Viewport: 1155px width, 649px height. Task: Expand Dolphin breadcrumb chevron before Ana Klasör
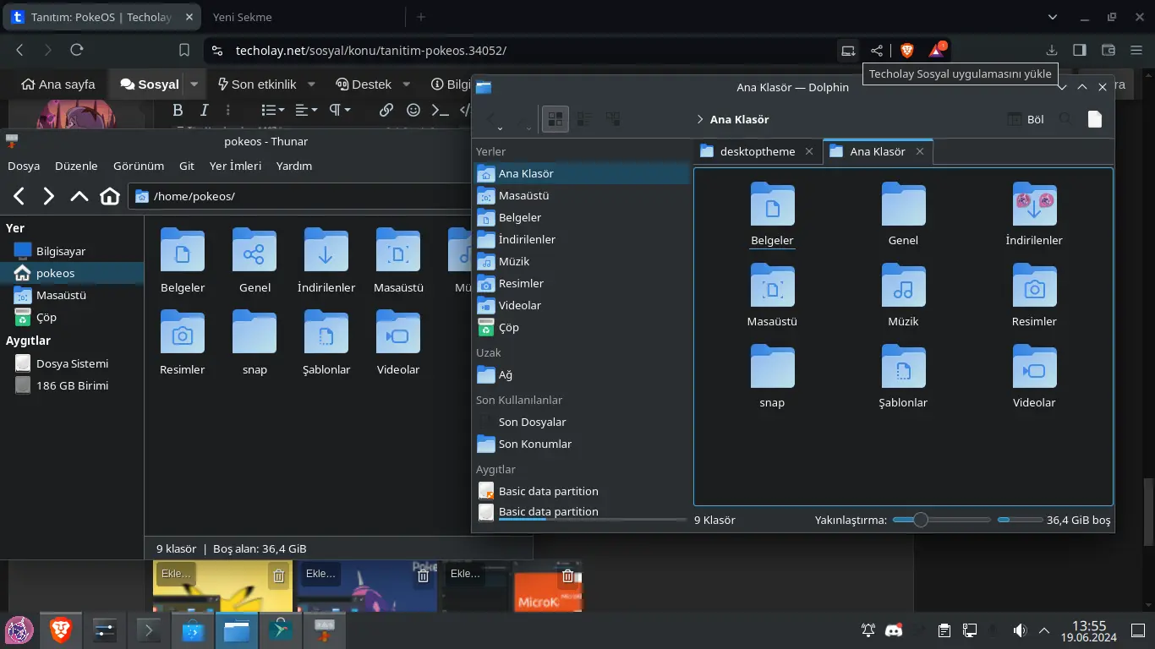pos(700,119)
